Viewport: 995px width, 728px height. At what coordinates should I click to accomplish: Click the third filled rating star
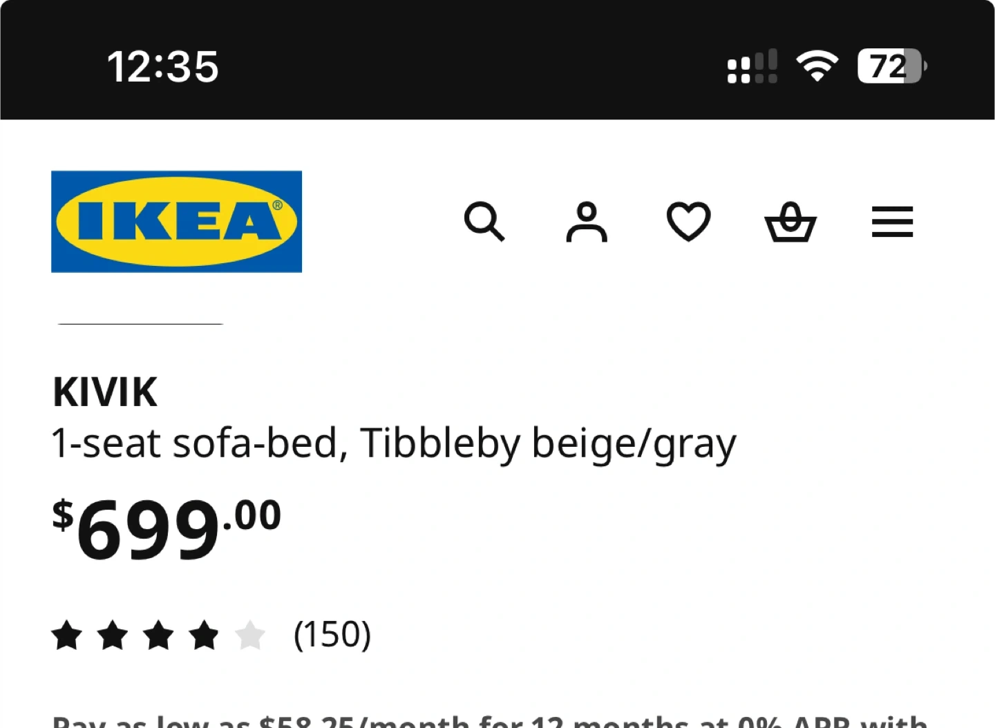tap(159, 635)
